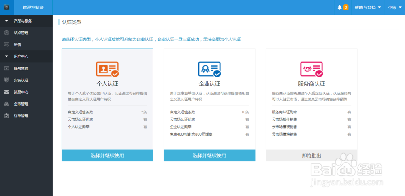
Task: Click the 企业认证 description paragraph
Action: click(209, 96)
